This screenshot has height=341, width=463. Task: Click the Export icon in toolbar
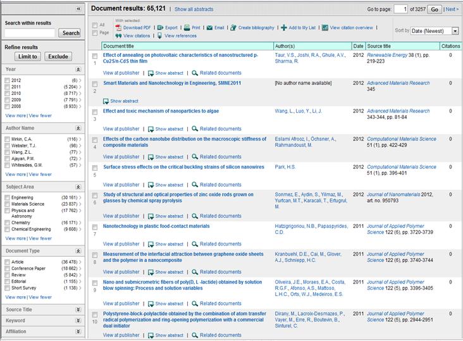pos(160,28)
